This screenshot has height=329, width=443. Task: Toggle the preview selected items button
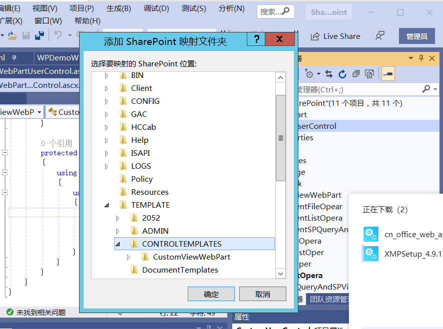click(388, 74)
